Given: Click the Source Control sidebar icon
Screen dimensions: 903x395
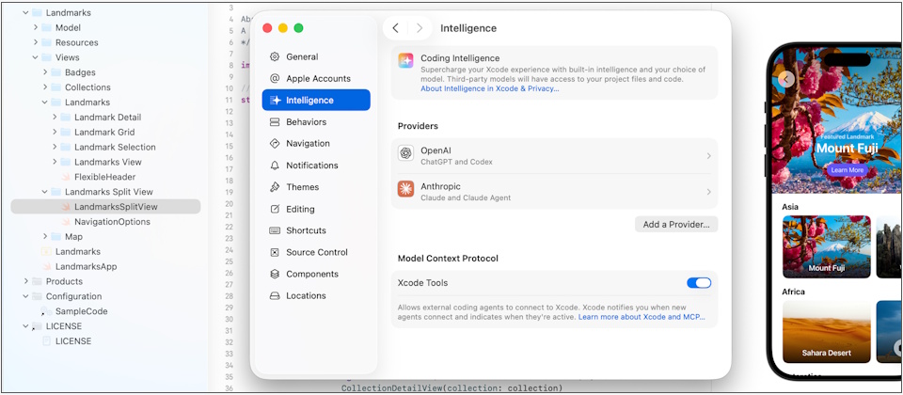Looking at the screenshot, I should pyautogui.click(x=275, y=252).
